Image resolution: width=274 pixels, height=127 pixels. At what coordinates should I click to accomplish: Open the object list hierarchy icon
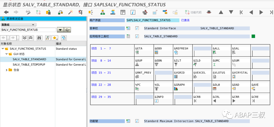pyautogui.click(x=102, y=12)
